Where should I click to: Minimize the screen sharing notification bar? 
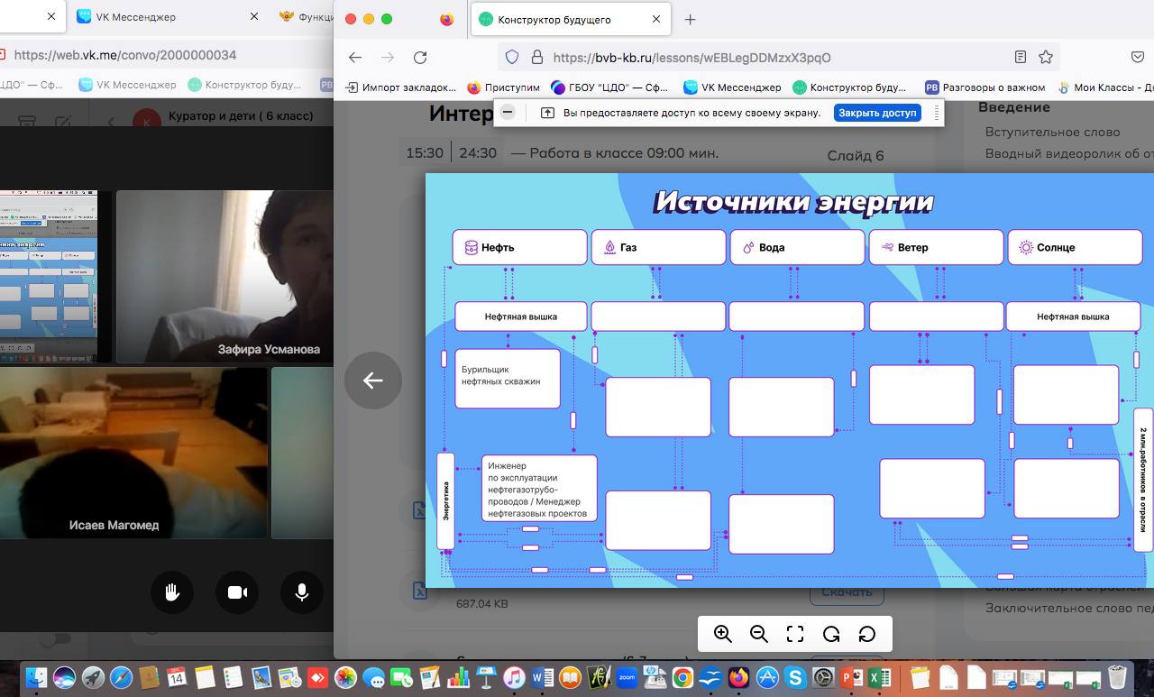(508, 113)
